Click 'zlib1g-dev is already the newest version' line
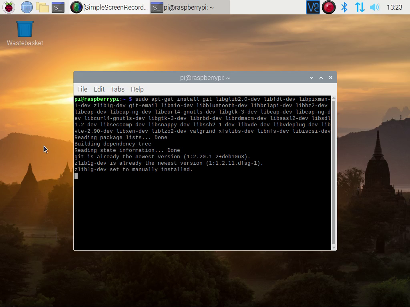The height and width of the screenshot is (307, 410). pos(169,163)
